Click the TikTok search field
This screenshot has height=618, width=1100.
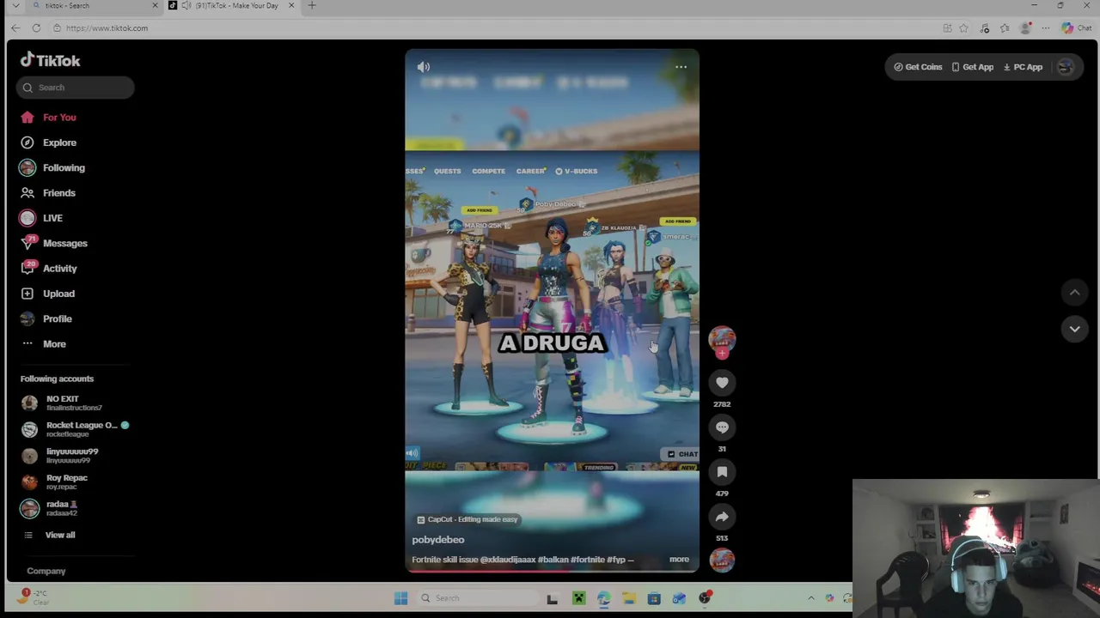point(75,88)
